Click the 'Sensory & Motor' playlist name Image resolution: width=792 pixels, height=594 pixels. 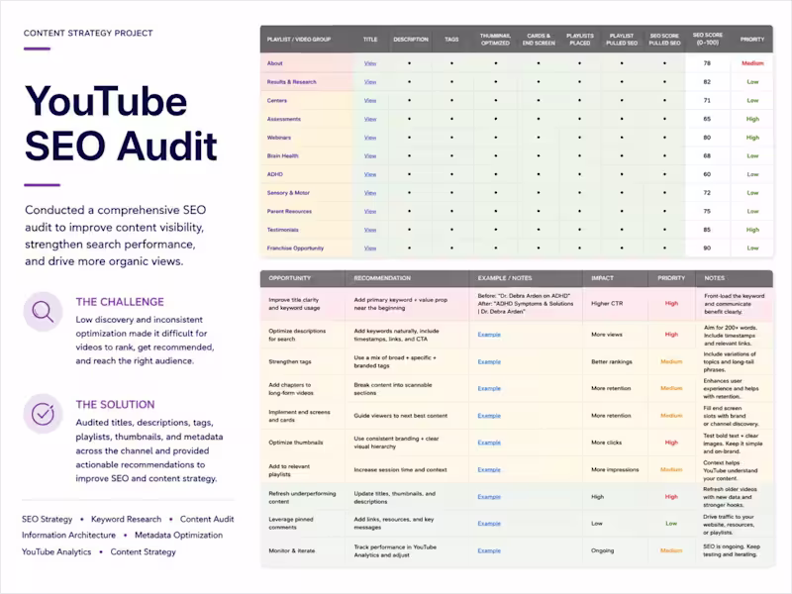(x=288, y=193)
